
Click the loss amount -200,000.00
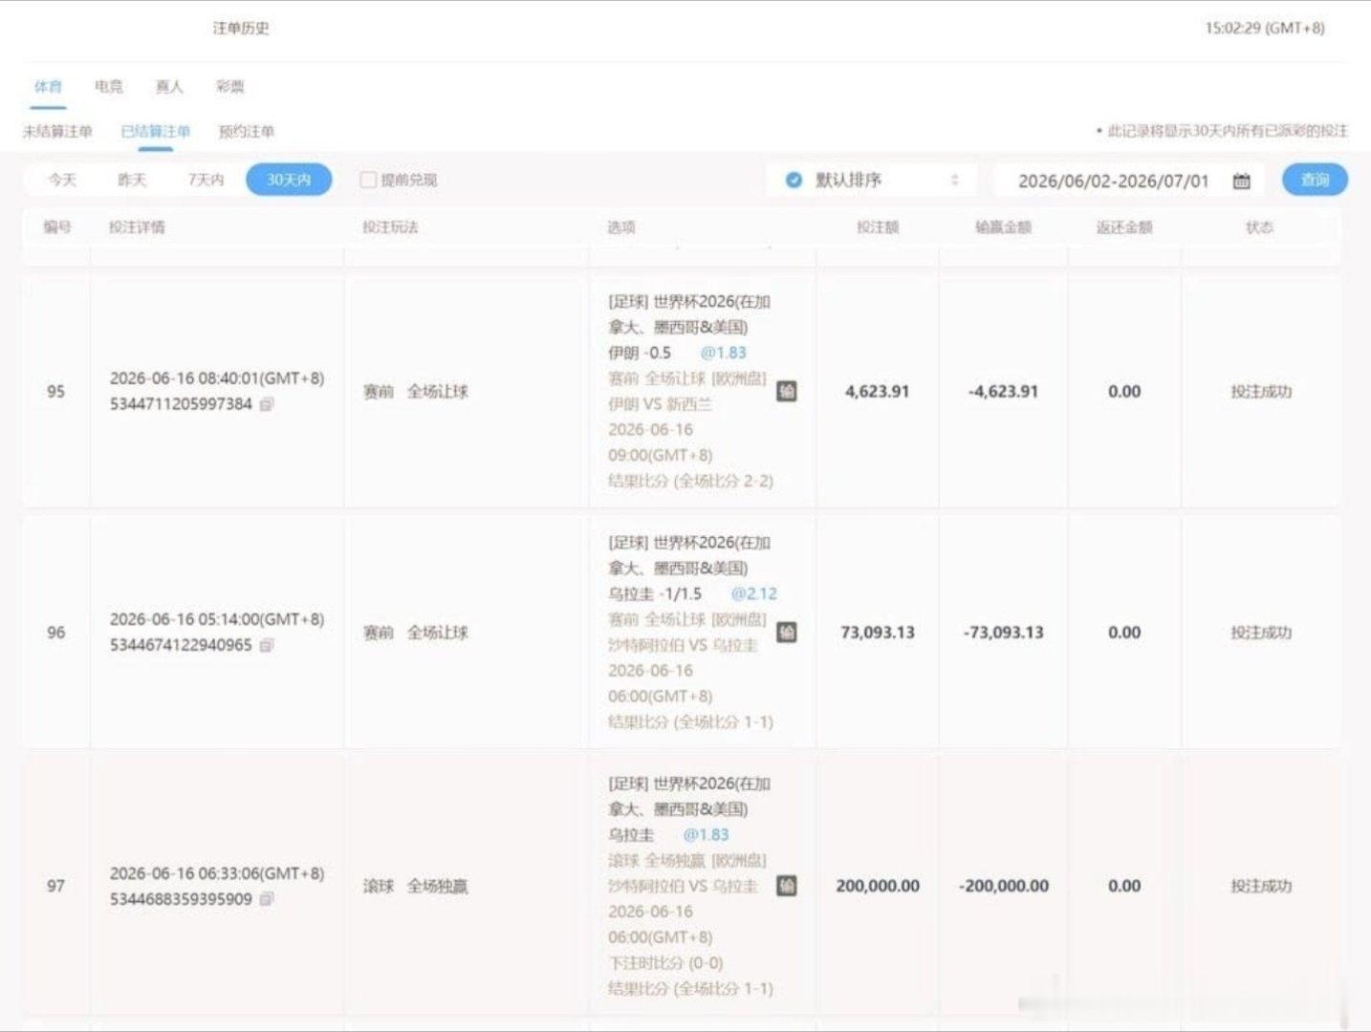tap(1003, 886)
